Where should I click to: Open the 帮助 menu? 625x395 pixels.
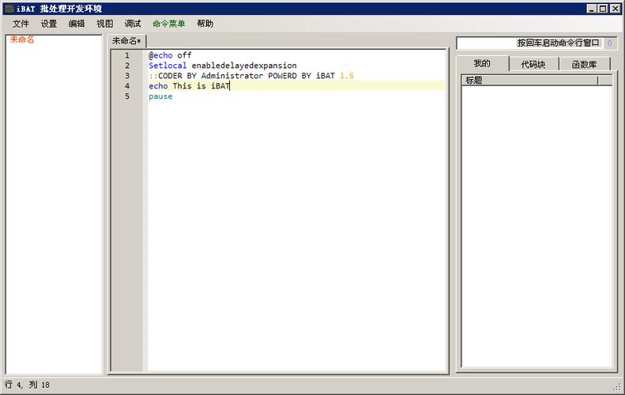tap(205, 24)
